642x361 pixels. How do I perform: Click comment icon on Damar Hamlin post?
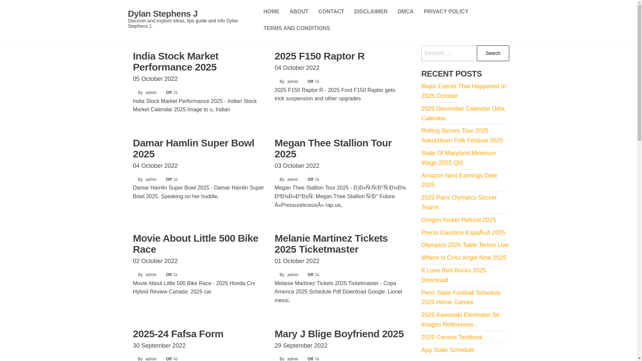tap(176, 179)
